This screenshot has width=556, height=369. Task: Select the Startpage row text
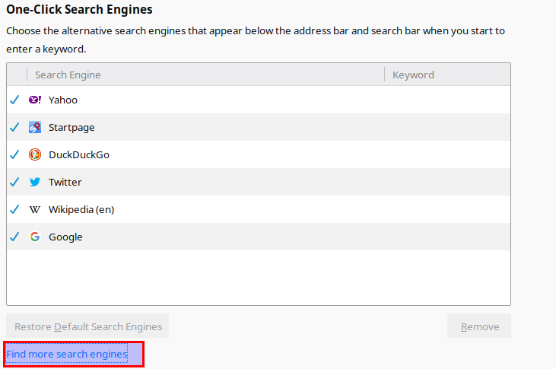[x=71, y=127]
